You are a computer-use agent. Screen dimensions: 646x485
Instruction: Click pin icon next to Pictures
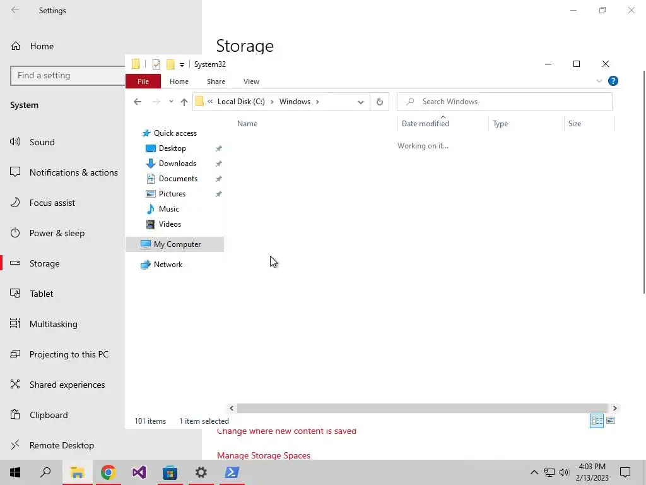tap(219, 194)
